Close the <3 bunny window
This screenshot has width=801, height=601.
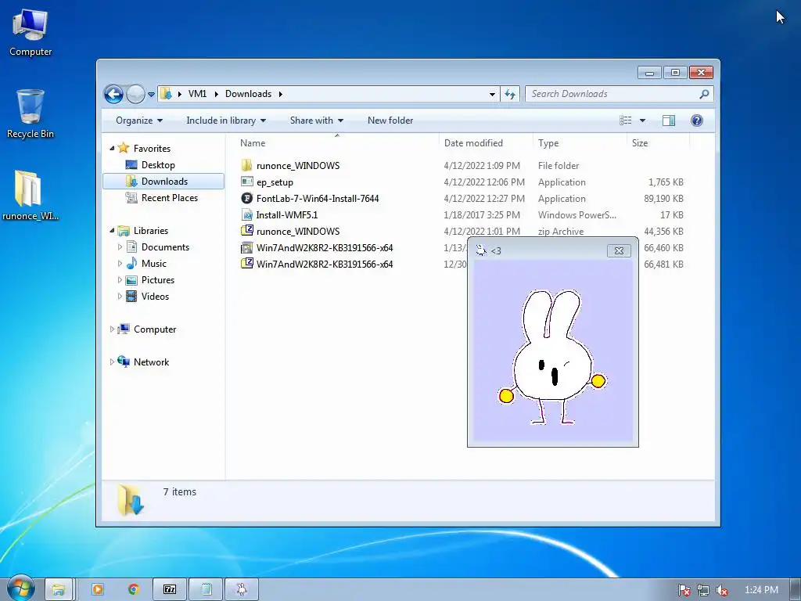pyautogui.click(x=619, y=250)
